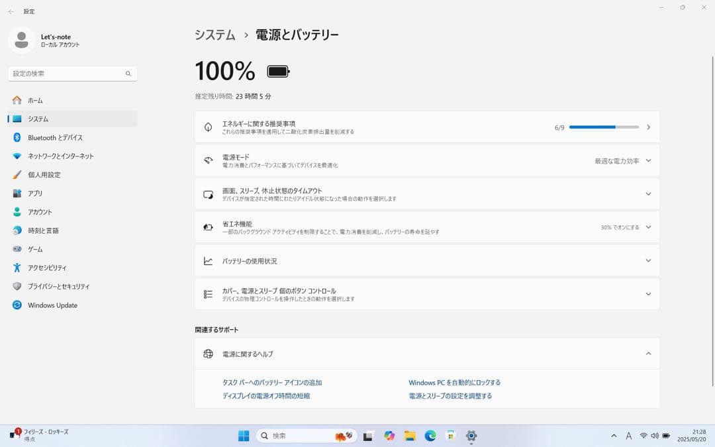The image size is (715, 447).
Task: Click the Let's-note account avatar
Action: (21, 40)
